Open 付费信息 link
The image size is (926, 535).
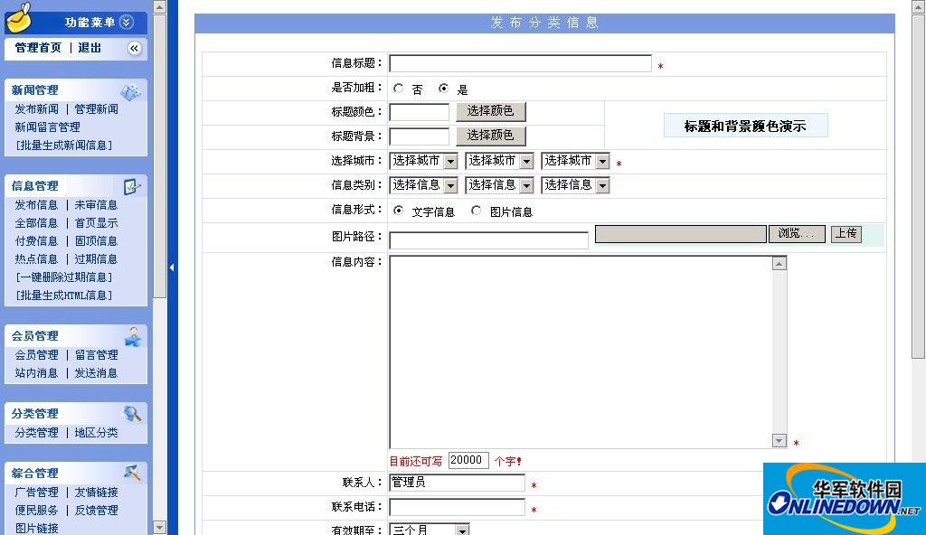pyautogui.click(x=36, y=241)
